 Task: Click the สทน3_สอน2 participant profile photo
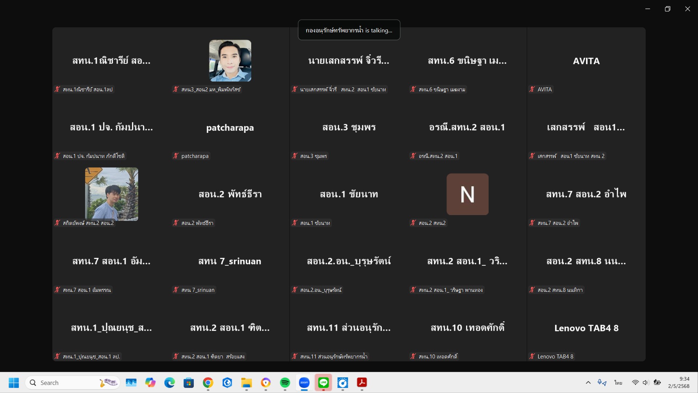click(230, 60)
